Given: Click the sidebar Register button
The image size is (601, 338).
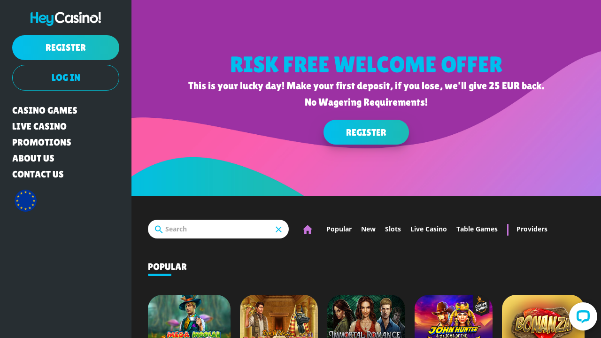Looking at the screenshot, I should 66,47.
